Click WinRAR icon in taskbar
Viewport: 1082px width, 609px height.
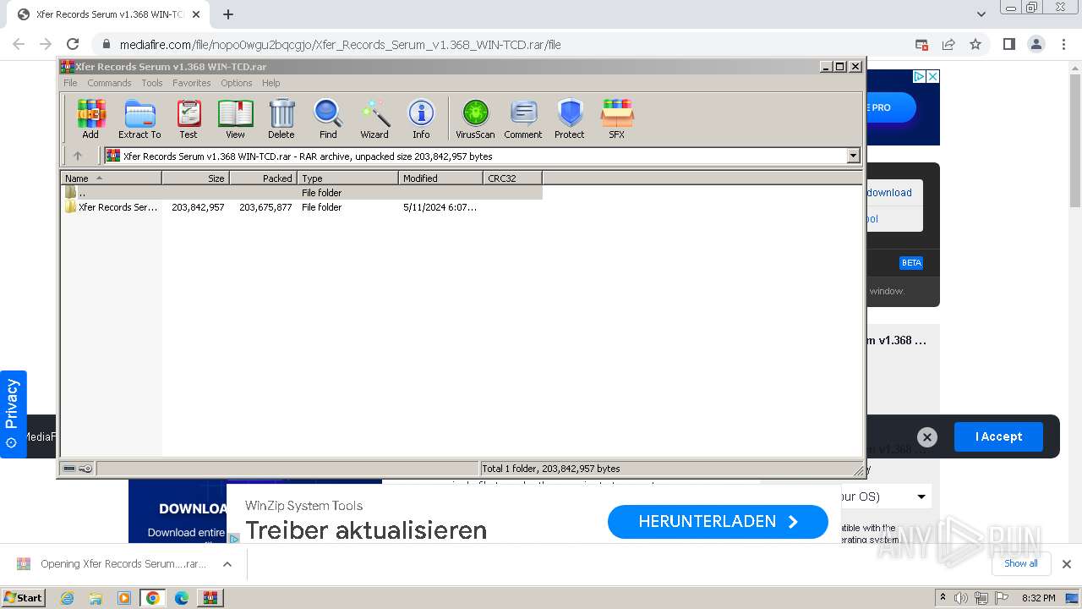point(210,598)
